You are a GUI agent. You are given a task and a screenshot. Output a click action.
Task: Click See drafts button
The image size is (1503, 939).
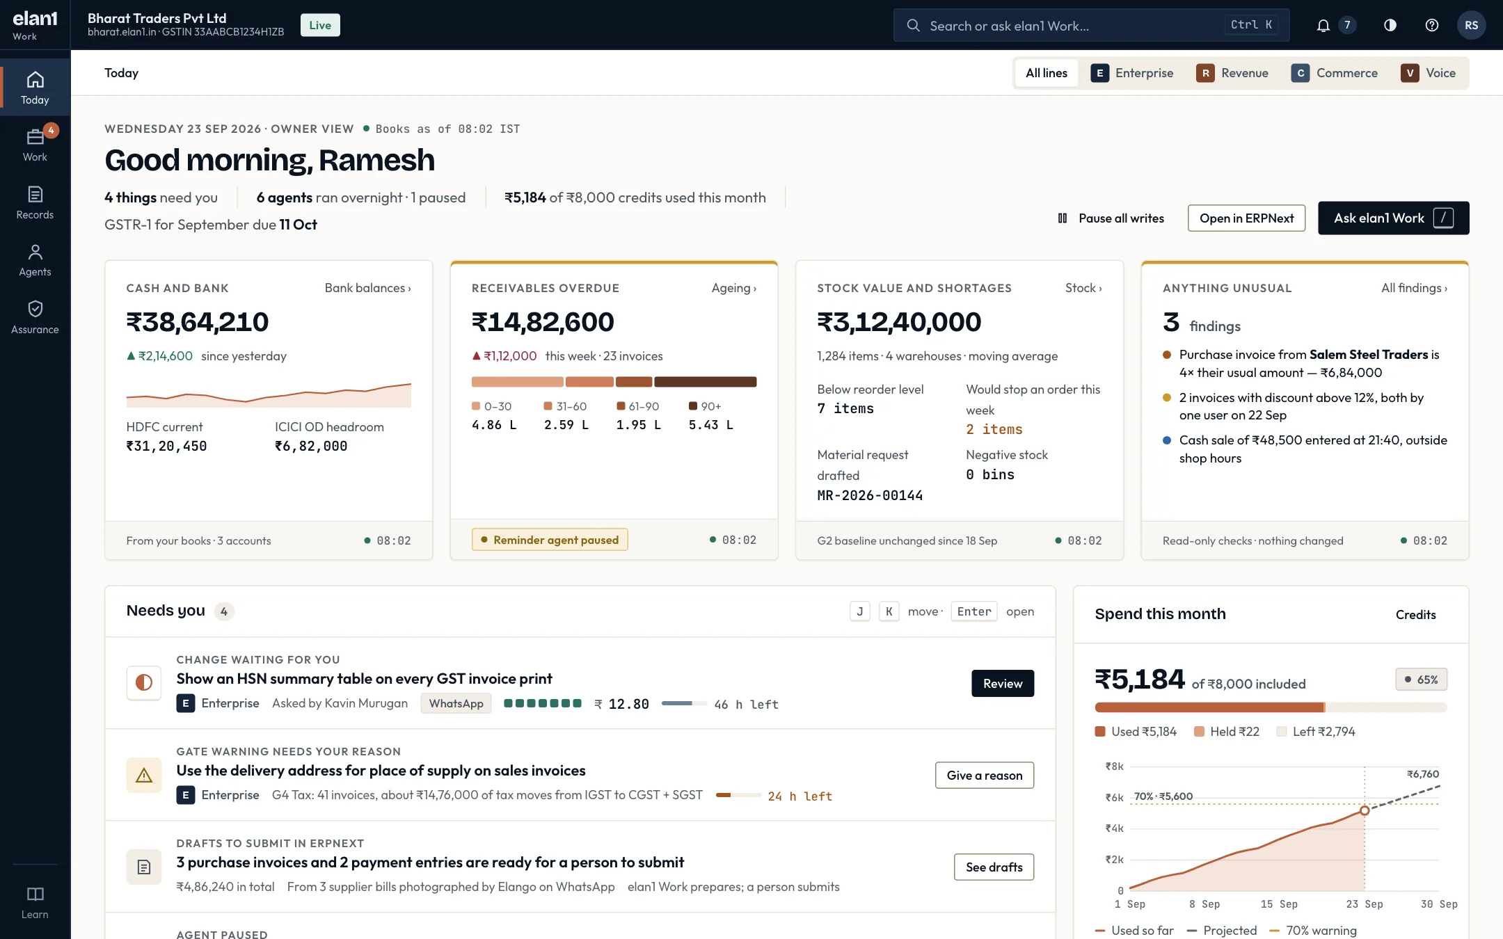pos(994,867)
